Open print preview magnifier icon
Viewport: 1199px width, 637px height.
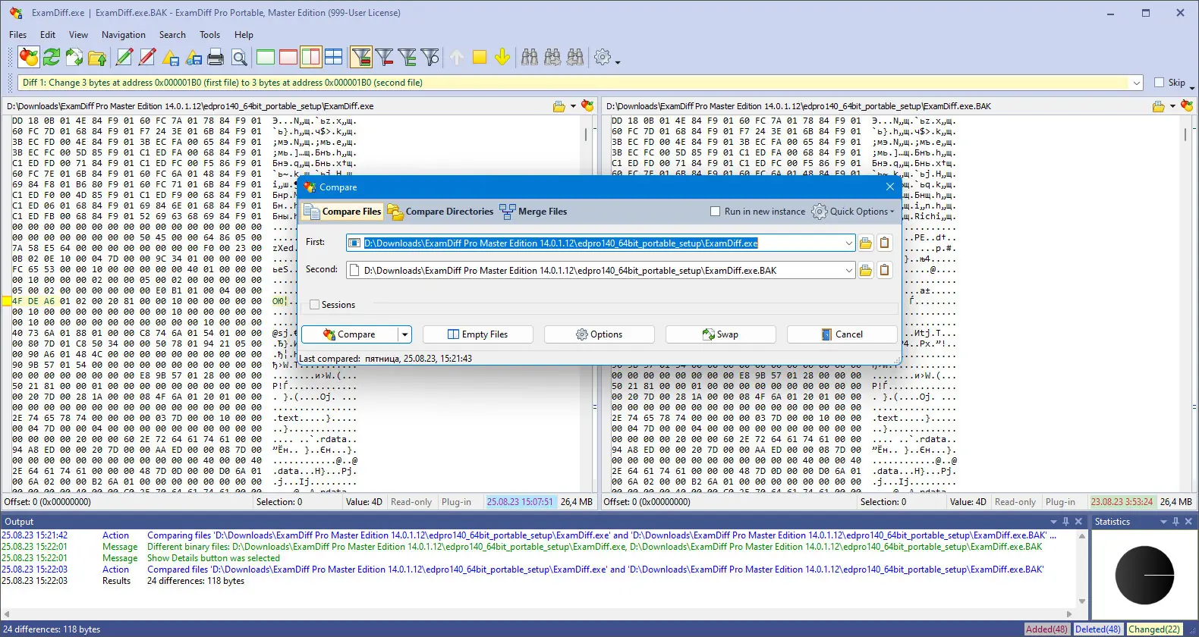tap(239, 57)
